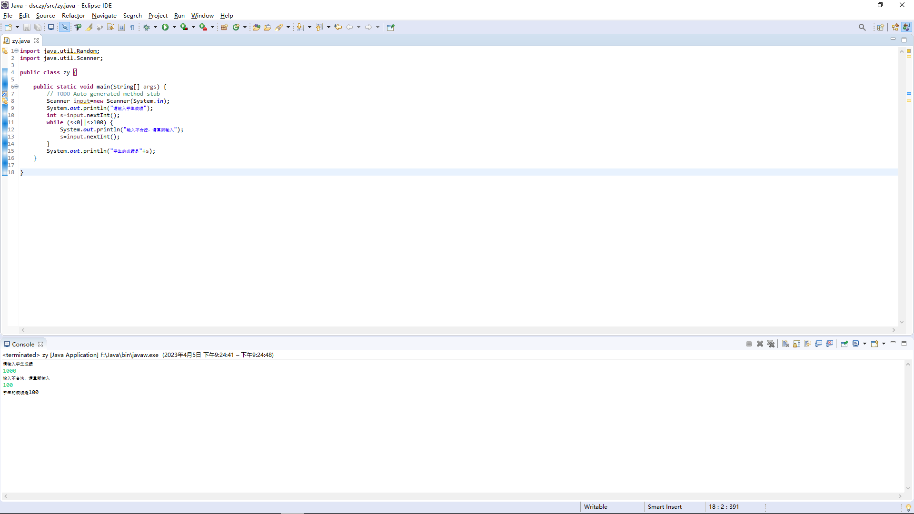This screenshot has width=914, height=514.
Task: Toggle Word Wrap in Console toolbar
Action: 807,344
